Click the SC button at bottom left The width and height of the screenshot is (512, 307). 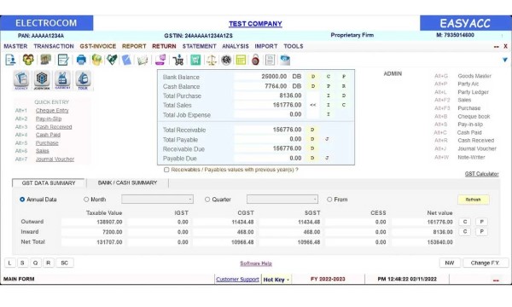pyautogui.click(x=65, y=263)
